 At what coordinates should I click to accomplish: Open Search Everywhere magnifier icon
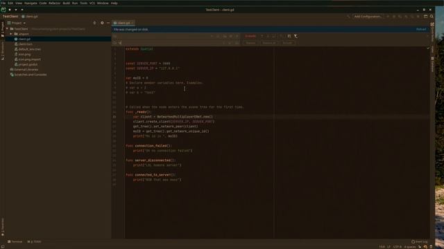point(432,17)
